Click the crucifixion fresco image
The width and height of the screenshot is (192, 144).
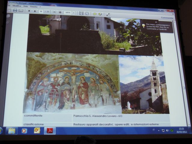coord(72,83)
